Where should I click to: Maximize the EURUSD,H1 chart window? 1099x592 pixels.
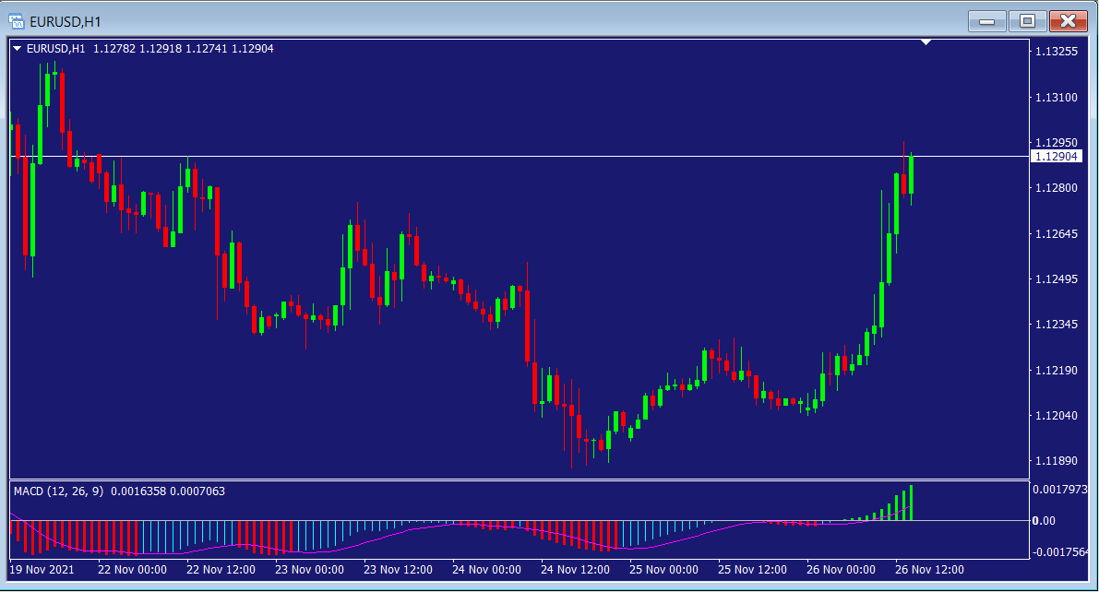(x=1027, y=20)
